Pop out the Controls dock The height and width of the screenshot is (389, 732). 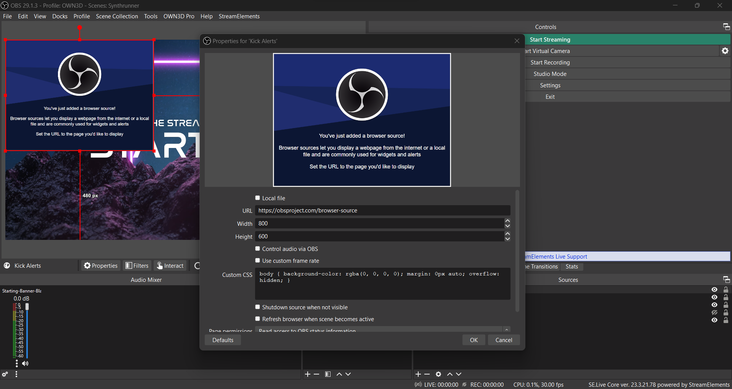pyautogui.click(x=726, y=27)
